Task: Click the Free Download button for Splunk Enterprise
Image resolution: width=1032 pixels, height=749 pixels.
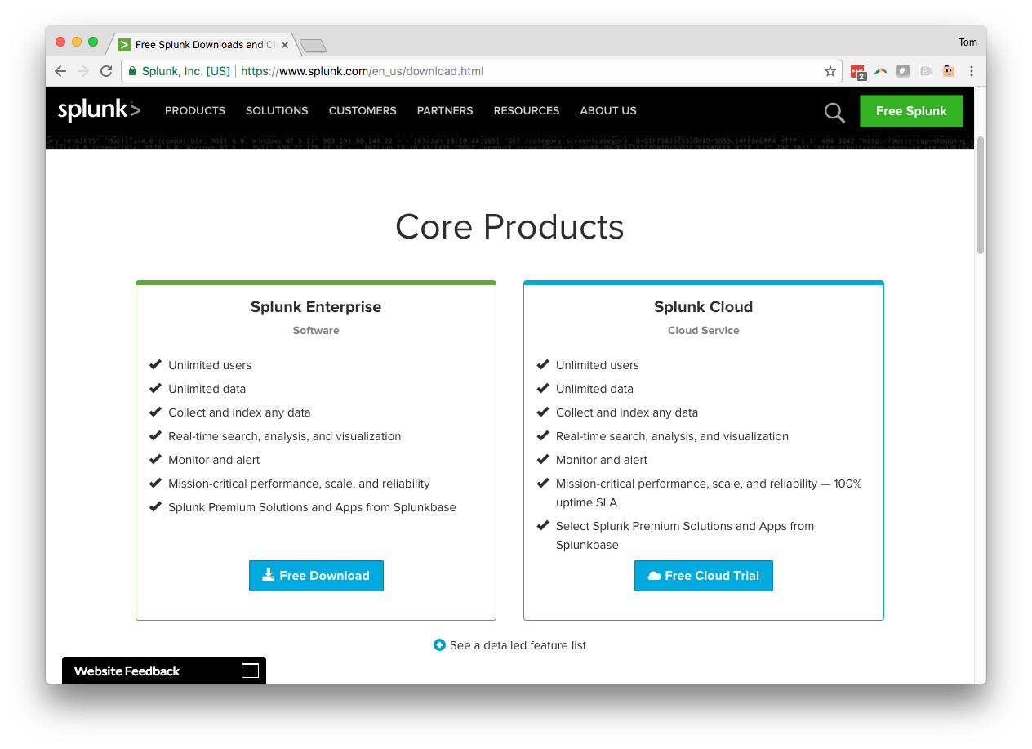Action: click(x=316, y=575)
